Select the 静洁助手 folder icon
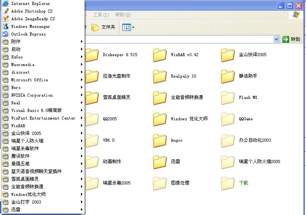The height and width of the screenshot is (215, 306). coord(228,76)
